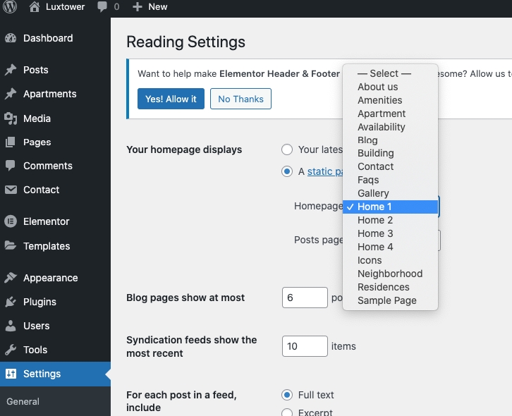Click the comments bubble icon in admin bar
The width and height of the screenshot is (512, 416).
click(103, 7)
